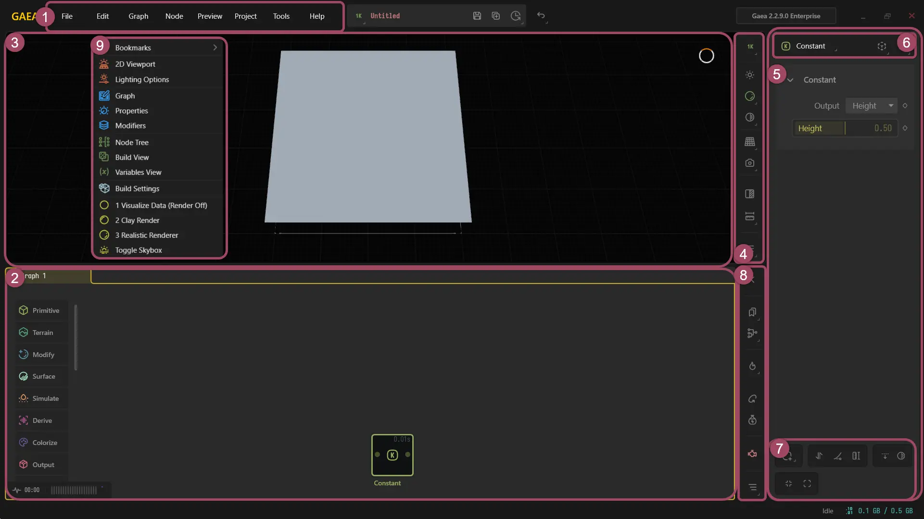
Task: Open the camera snapshot tool in the viewport toolbar
Action: pyautogui.click(x=750, y=163)
